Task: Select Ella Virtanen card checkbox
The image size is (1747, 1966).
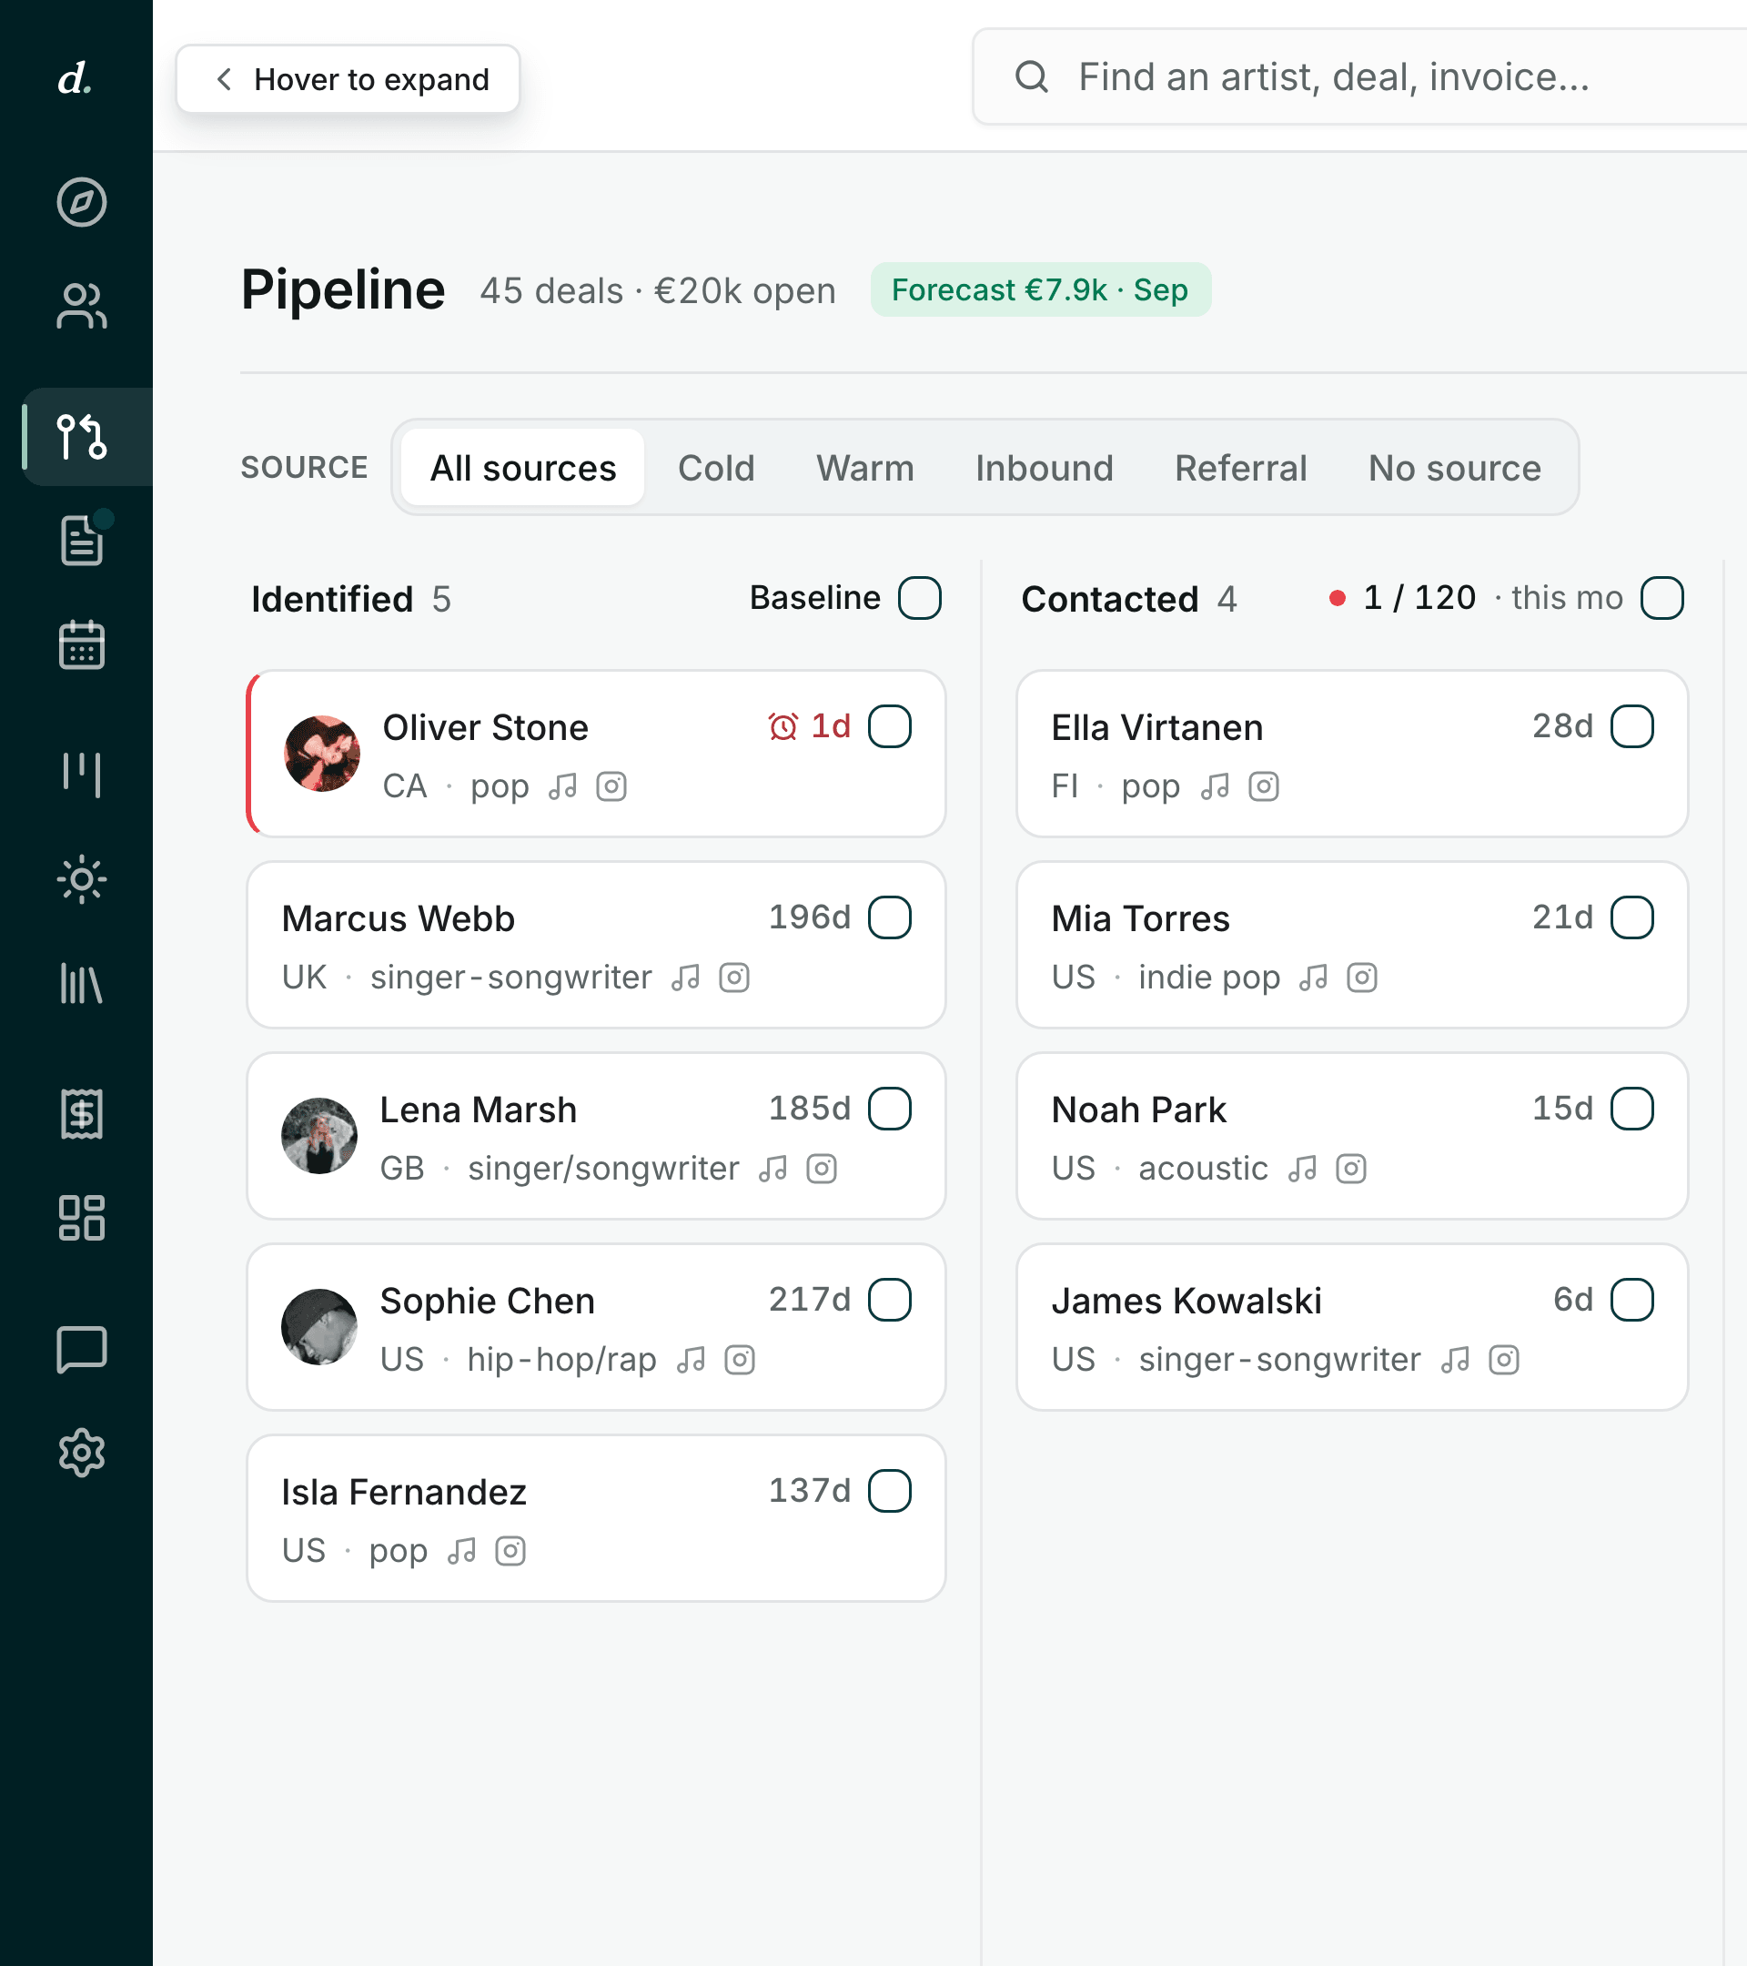Action: tap(1632, 726)
